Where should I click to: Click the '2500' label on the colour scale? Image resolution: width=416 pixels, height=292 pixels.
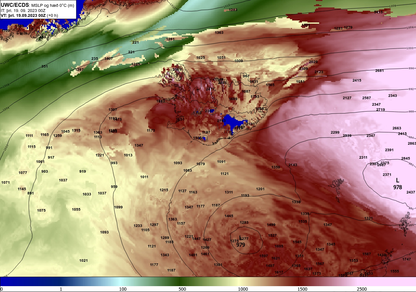(x=362, y=289)
